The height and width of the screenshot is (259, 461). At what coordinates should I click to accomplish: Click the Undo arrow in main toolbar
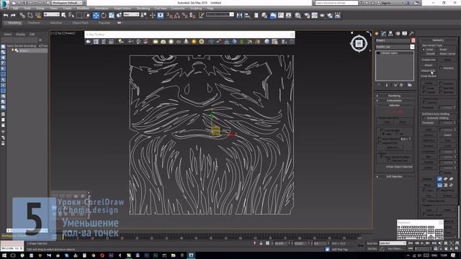point(6,15)
